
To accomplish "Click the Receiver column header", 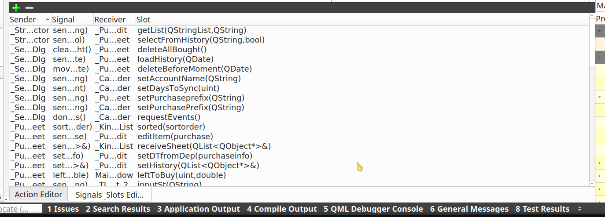I will (x=110, y=20).
